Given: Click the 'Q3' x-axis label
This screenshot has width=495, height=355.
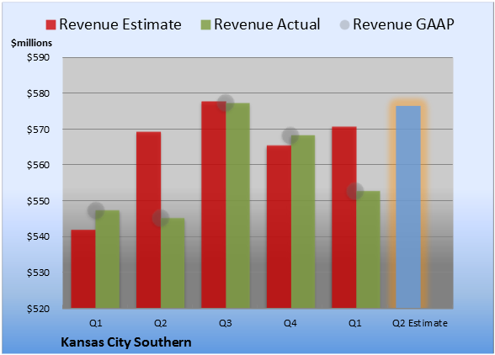Looking at the screenshot, I should click(x=226, y=323).
